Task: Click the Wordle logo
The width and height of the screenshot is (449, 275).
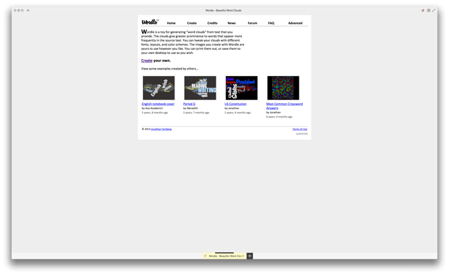Action: click(150, 22)
